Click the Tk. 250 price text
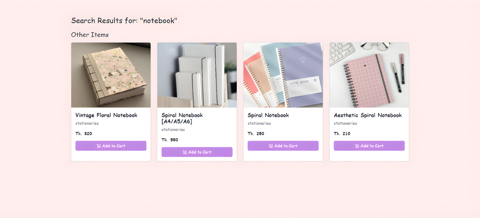 [x=256, y=134]
